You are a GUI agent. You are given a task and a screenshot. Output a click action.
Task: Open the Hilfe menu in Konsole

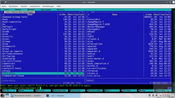pos(59,6)
